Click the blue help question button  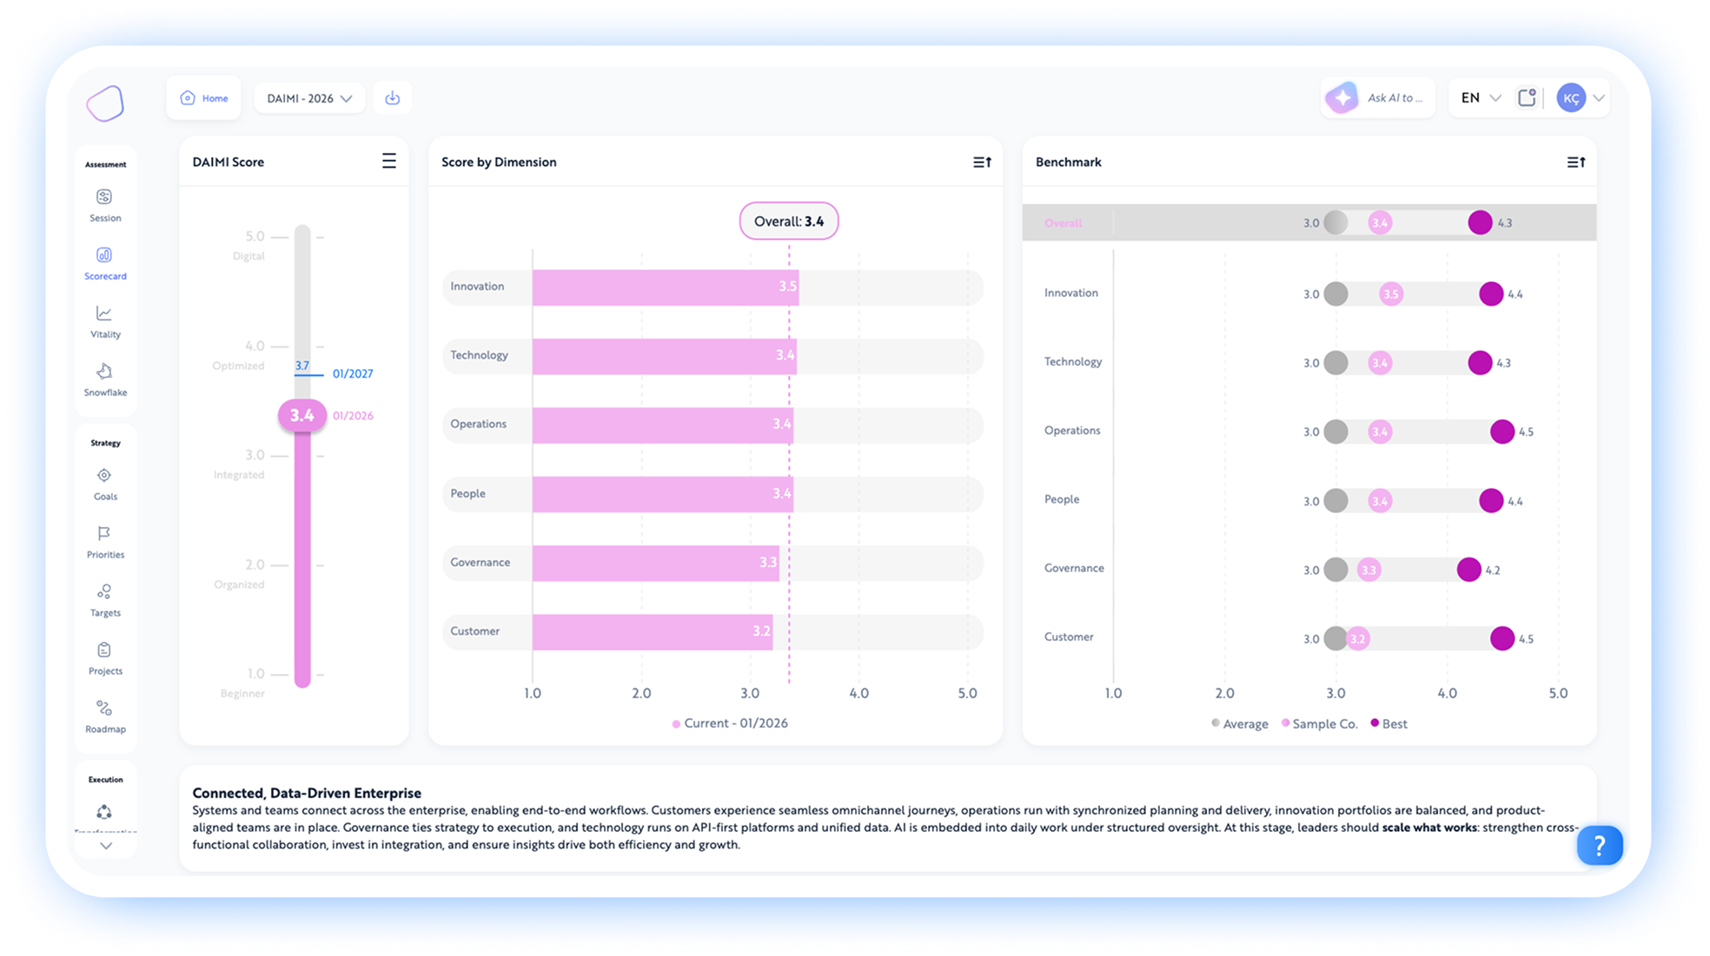click(x=1600, y=846)
